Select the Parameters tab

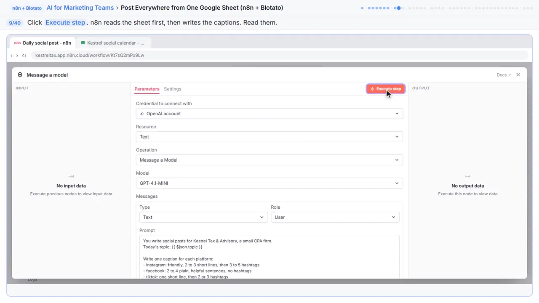pos(147,89)
